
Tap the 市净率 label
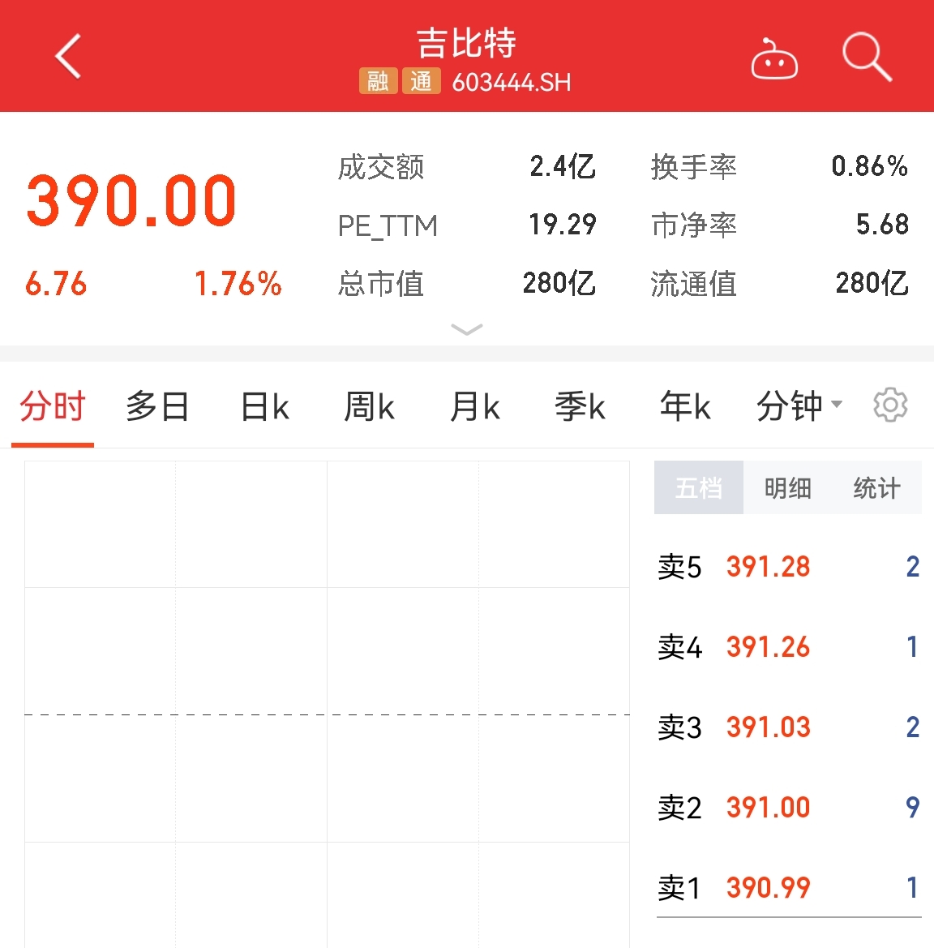693,225
